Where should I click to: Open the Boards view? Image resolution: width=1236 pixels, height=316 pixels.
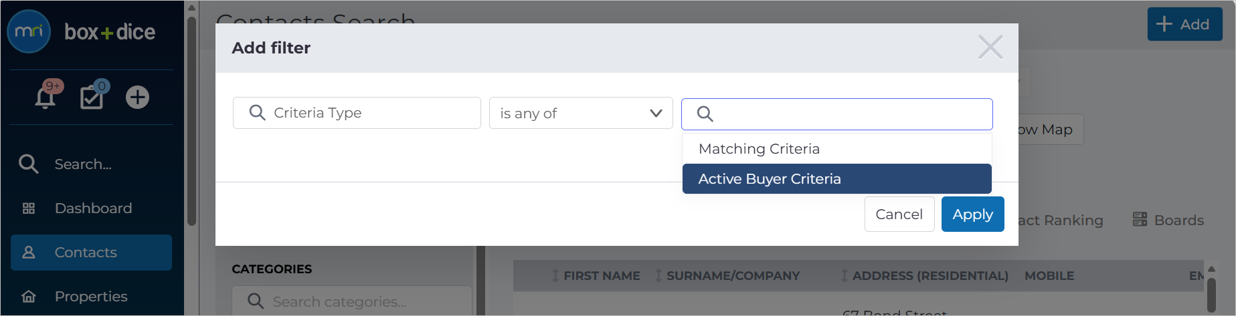pyautogui.click(x=1168, y=220)
